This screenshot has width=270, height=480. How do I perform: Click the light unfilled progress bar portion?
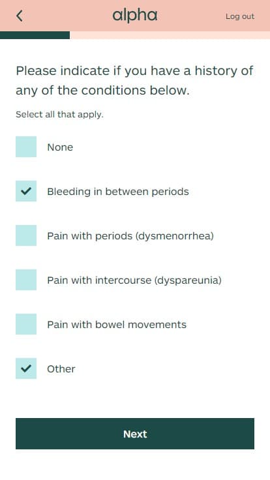pos(170,35)
